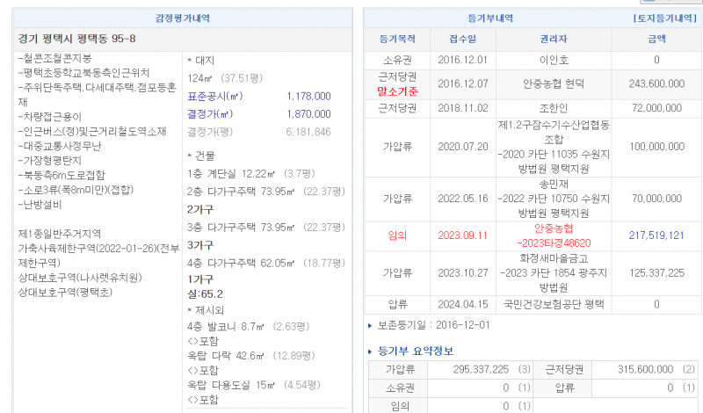The image size is (703, 413).
Task: Click the 결정가(㎡) value 1,870,000
Action: click(x=308, y=114)
